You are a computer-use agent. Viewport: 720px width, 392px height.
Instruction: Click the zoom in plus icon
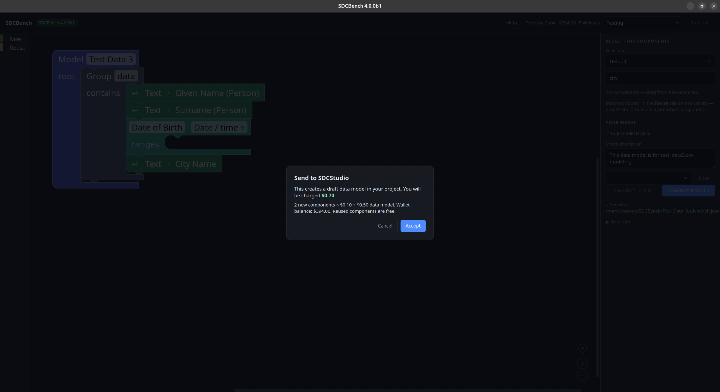pyautogui.click(x=582, y=363)
